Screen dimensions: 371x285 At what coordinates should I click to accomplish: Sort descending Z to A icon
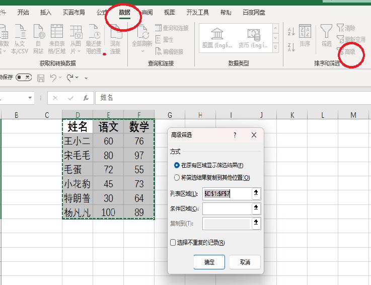pos(291,47)
